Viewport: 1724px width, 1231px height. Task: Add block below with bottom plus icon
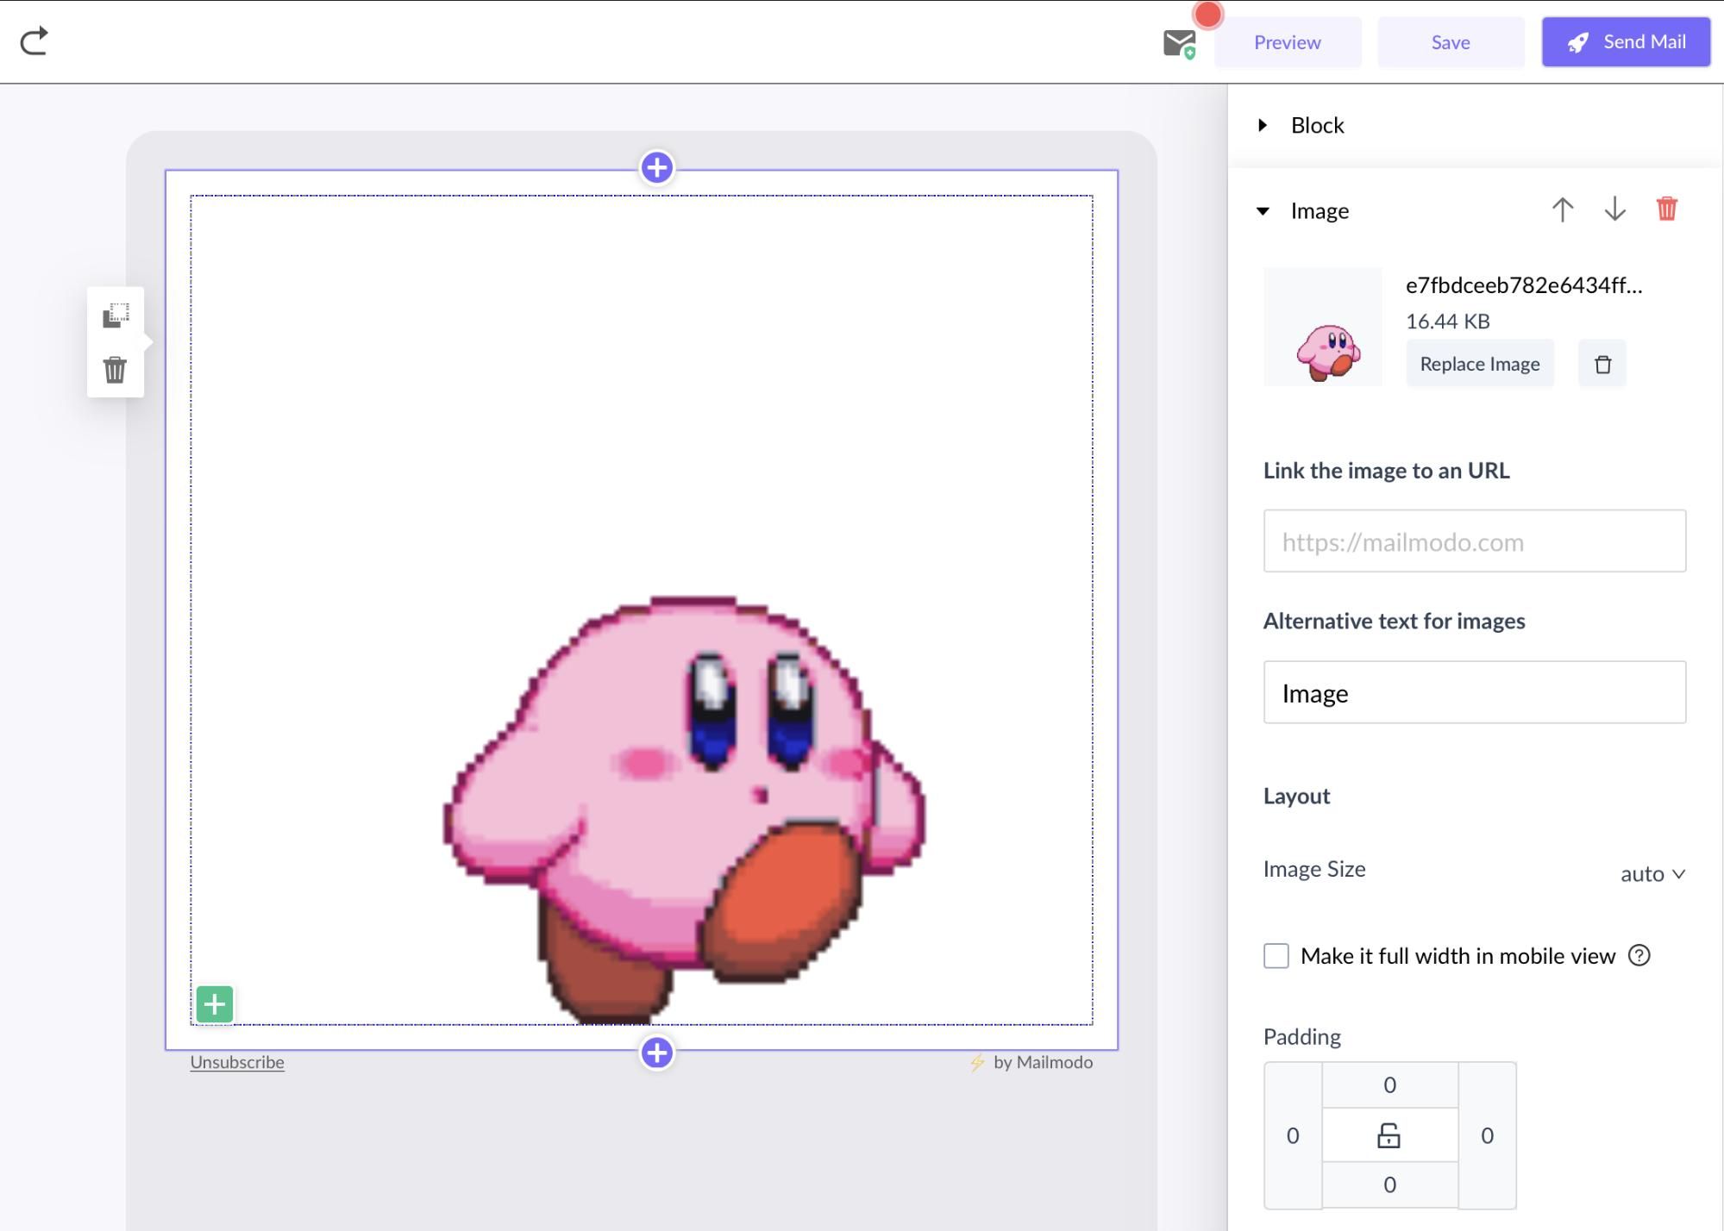[656, 1052]
